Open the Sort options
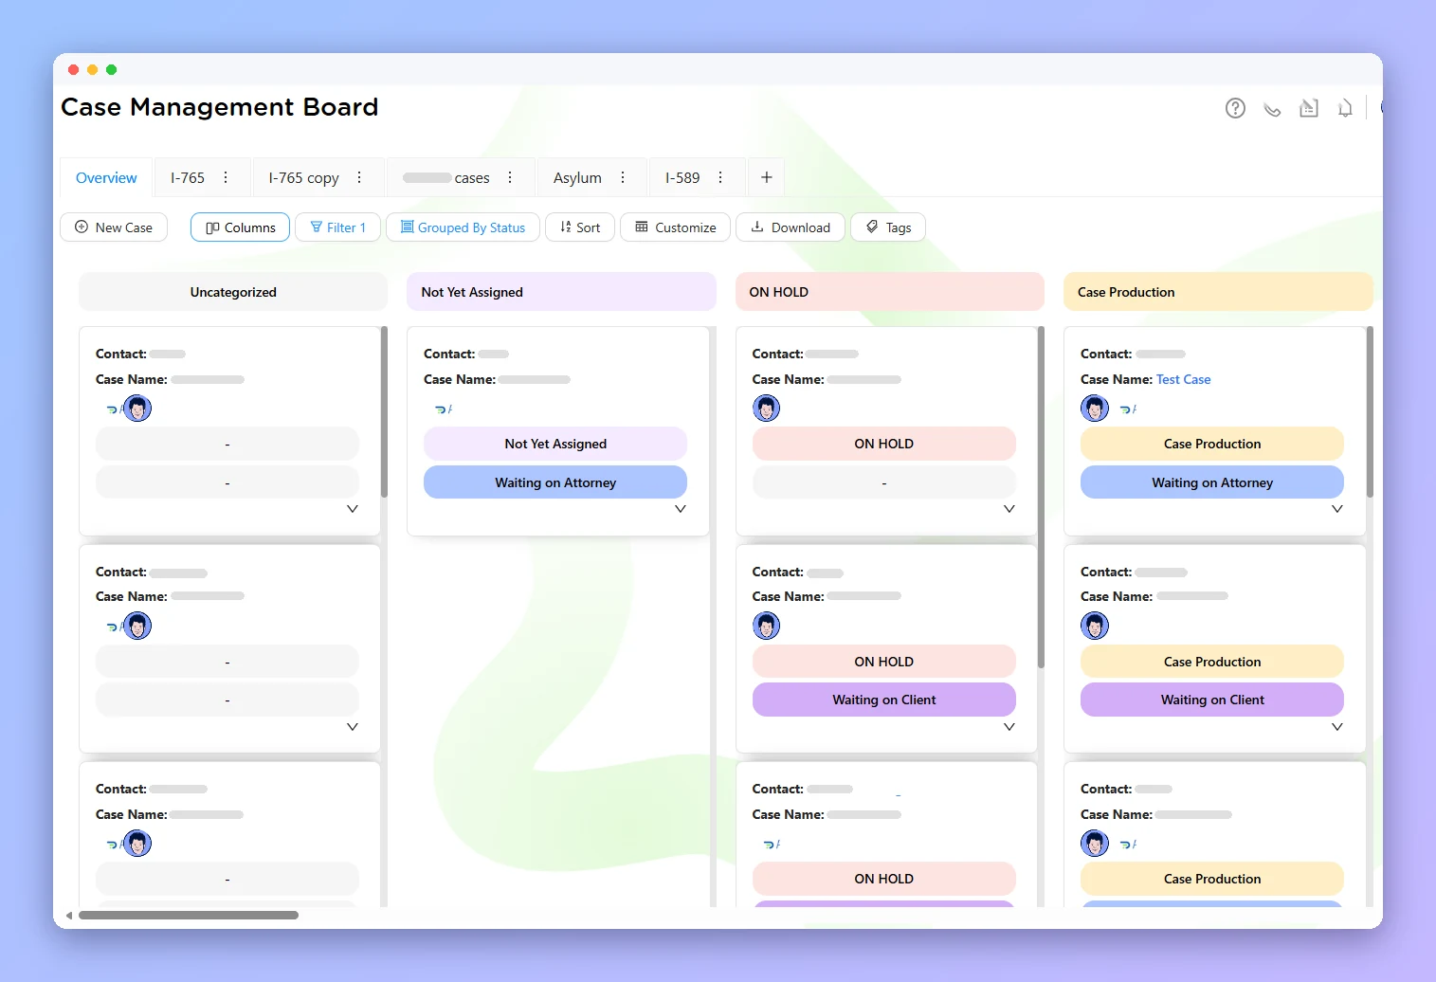 pos(580,227)
